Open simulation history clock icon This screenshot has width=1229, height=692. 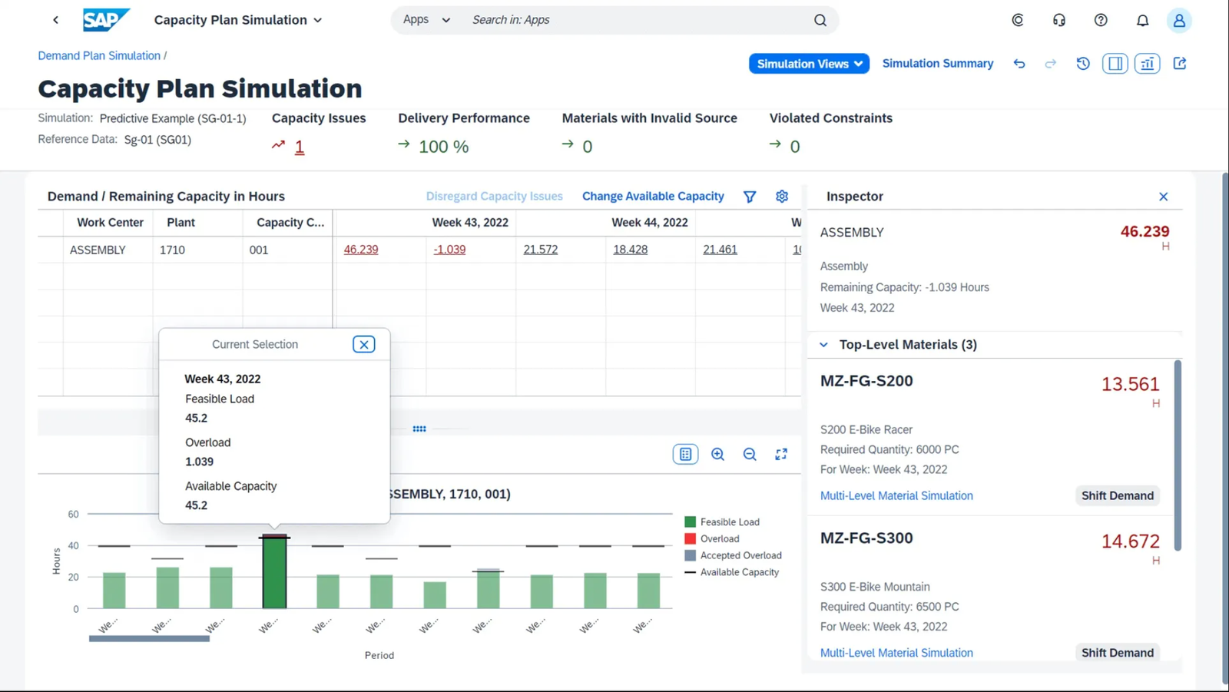click(x=1083, y=64)
